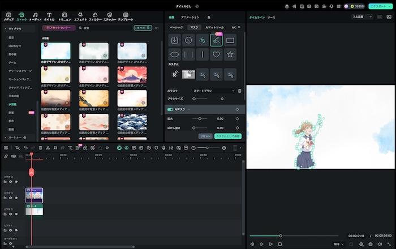Collapse the ライブラリ section
The width and height of the screenshot is (396, 249).
6,28
